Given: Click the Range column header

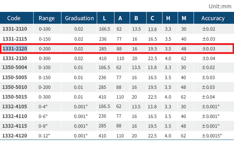Looking at the screenshot, I should pyautogui.click(x=47, y=18).
